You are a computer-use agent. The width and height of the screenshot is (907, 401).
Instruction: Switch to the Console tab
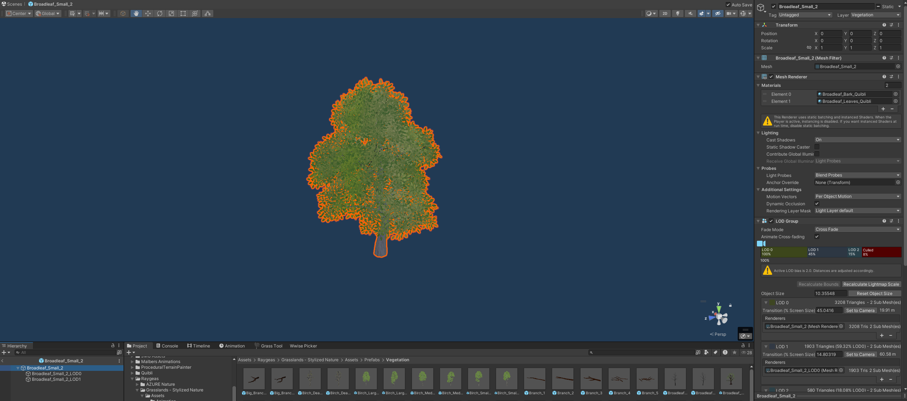[167, 346]
